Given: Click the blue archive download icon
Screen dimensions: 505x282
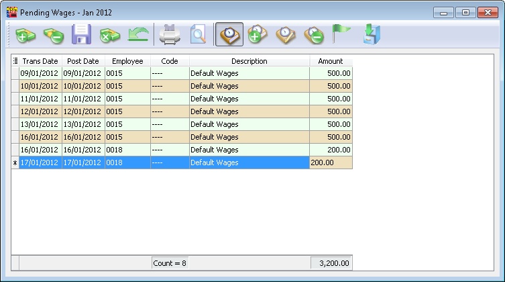Looking at the screenshot, I should (x=372, y=34).
